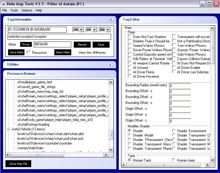Click the Save Meta button
Viewport: 220px width, 173px height.
(16, 52)
